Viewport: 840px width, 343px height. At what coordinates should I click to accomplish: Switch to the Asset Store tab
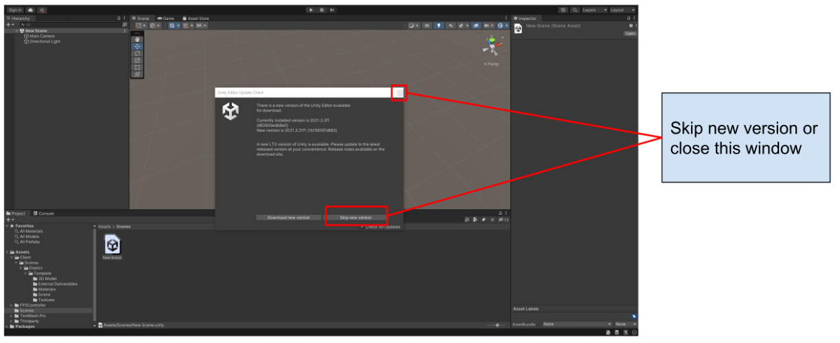pyautogui.click(x=196, y=19)
